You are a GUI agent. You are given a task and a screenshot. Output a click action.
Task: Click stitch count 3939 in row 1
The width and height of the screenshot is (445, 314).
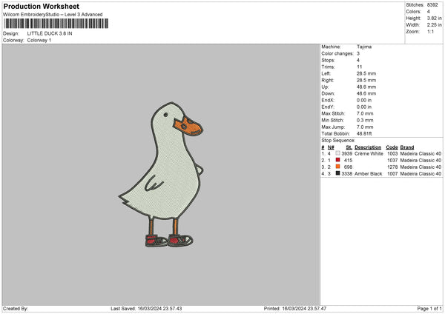click(x=347, y=153)
